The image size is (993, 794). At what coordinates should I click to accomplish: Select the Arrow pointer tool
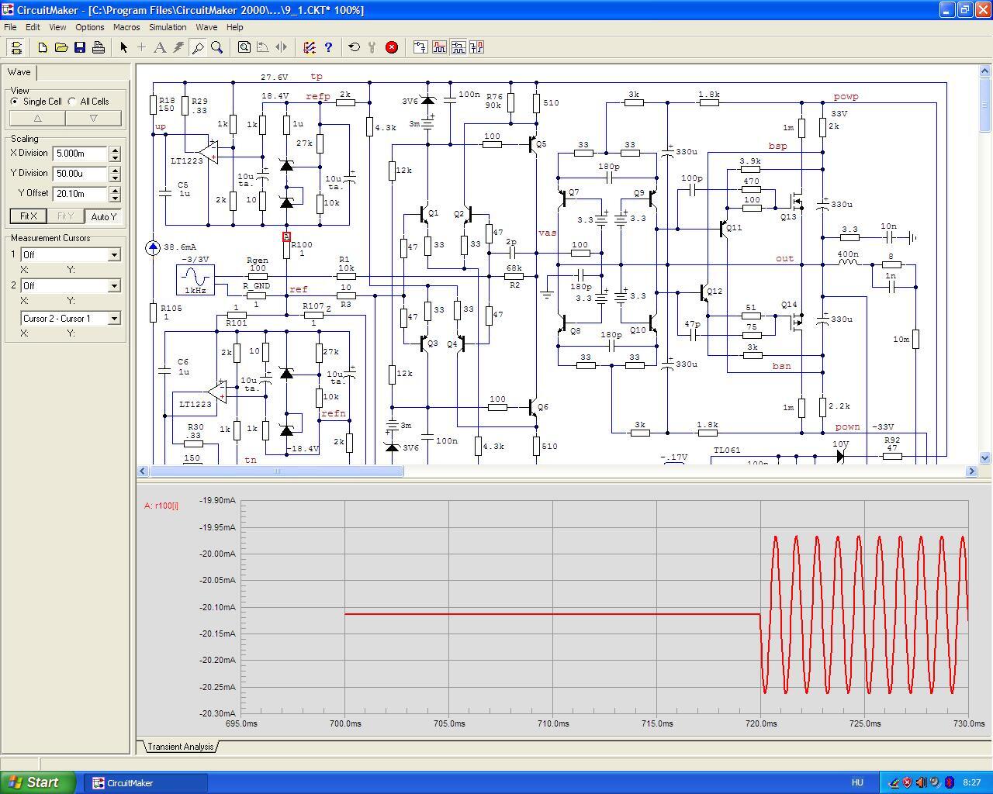click(123, 47)
